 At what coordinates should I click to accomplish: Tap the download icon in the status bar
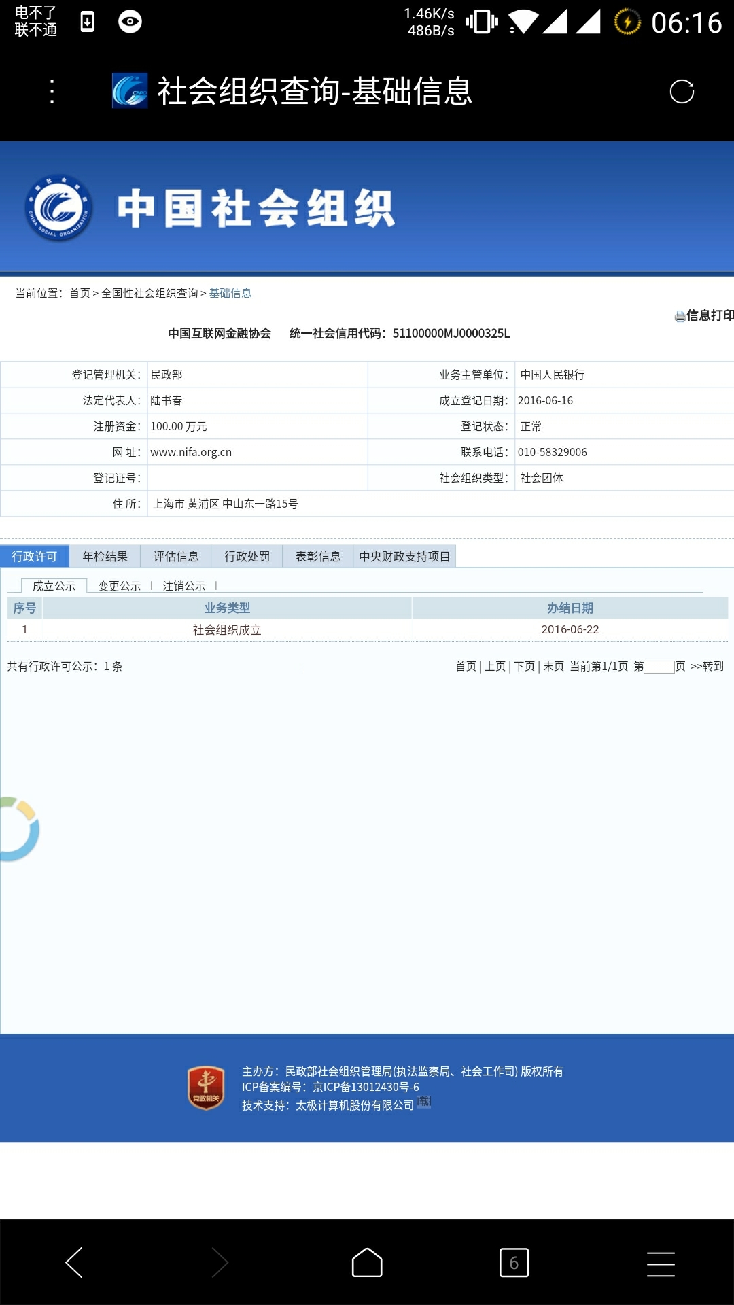coord(87,22)
